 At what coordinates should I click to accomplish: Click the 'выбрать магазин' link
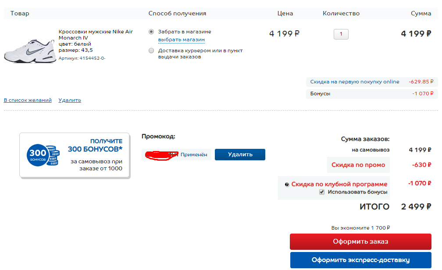click(181, 40)
